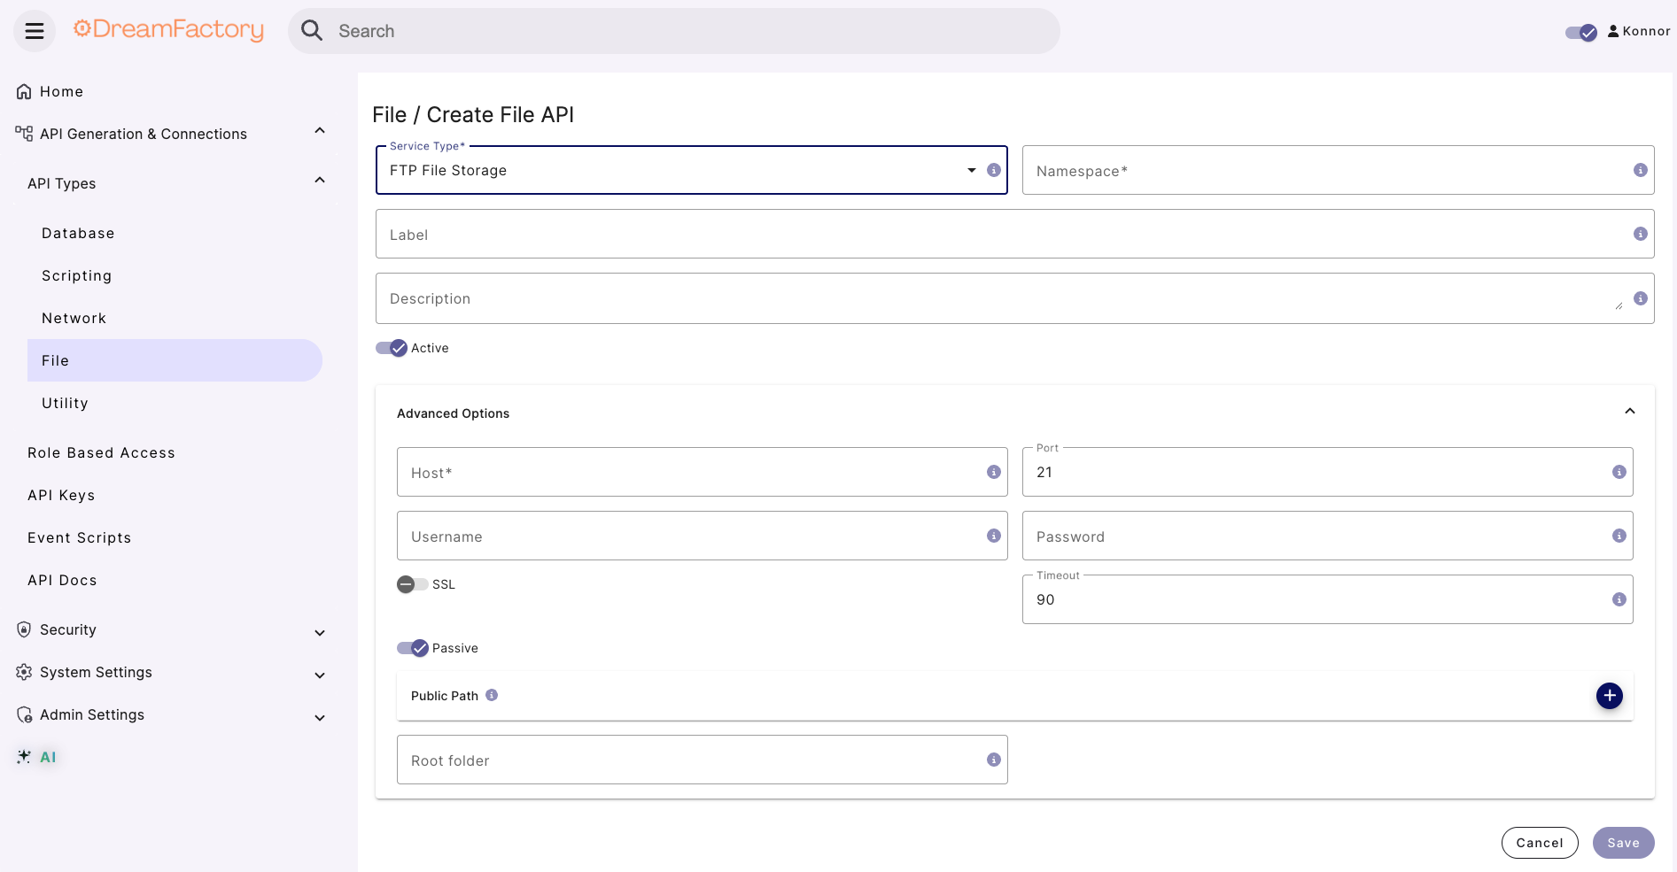Click the Cancel button
1677x872 pixels.
[1540, 843]
